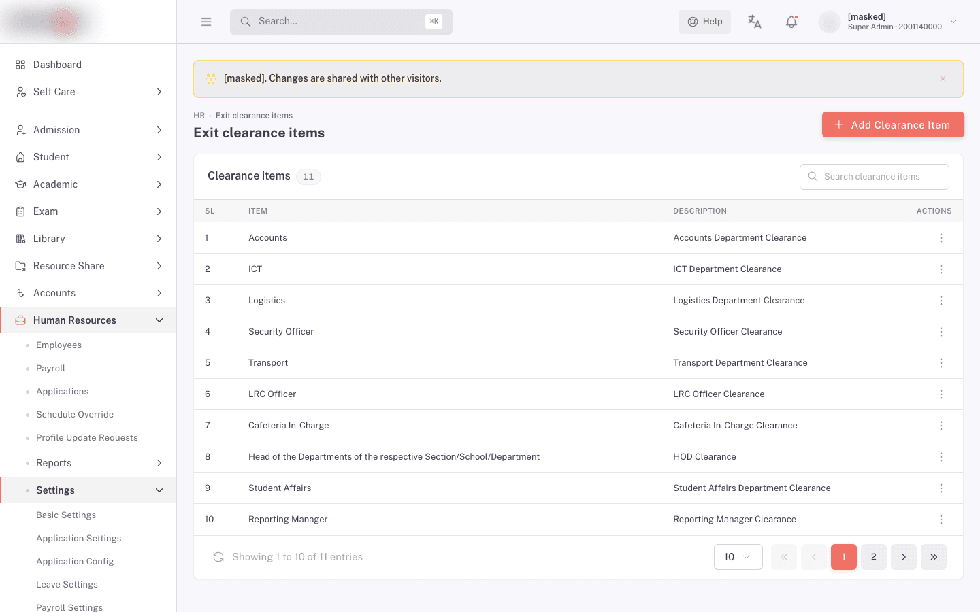
Task: Open the user profile dropdown
Action: pyautogui.click(x=888, y=22)
